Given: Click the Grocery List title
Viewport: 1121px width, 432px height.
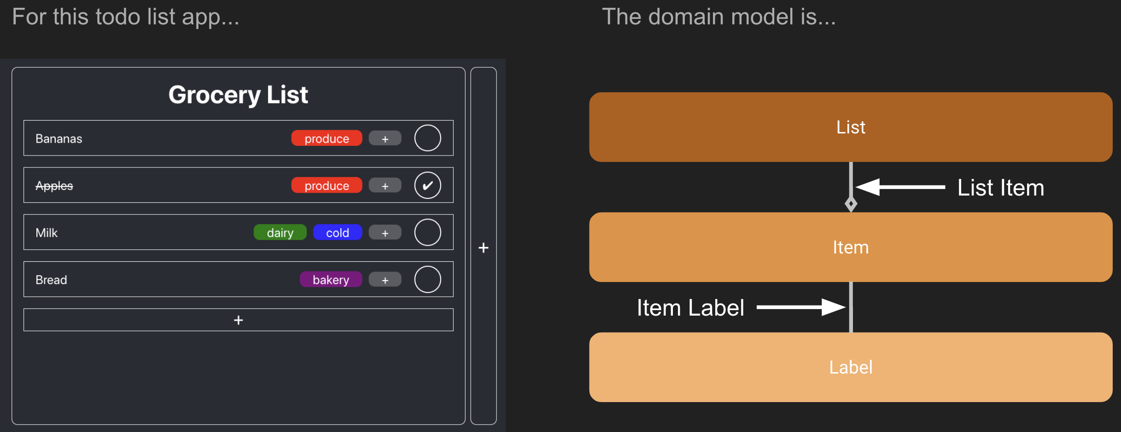Looking at the screenshot, I should point(238,95).
